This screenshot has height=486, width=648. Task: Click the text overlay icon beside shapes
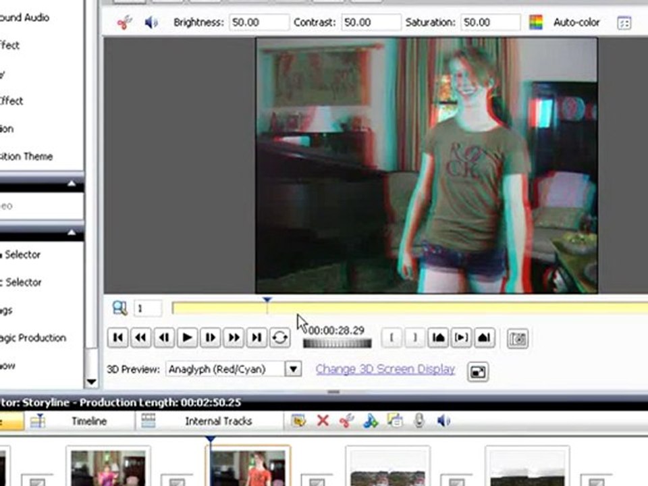coord(395,421)
